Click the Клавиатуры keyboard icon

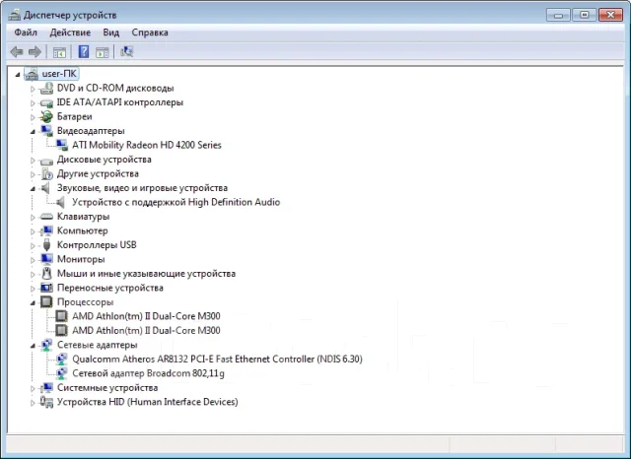tap(46, 217)
